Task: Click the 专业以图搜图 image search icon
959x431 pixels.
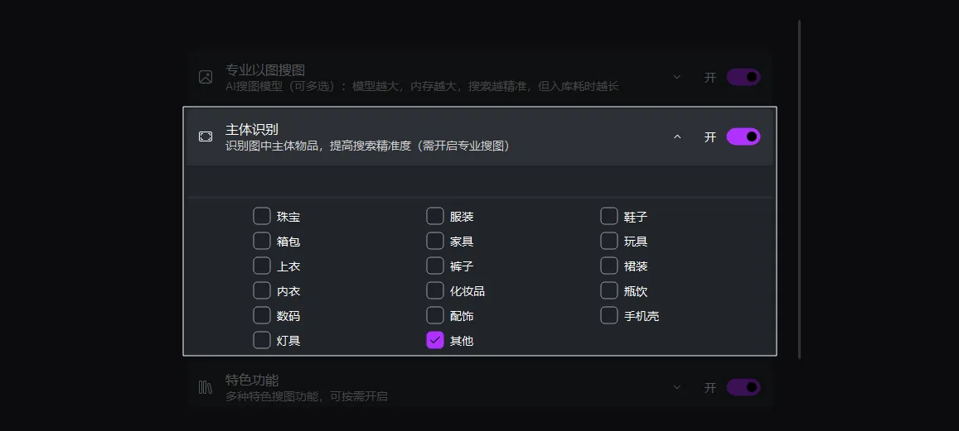Action: coord(206,77)
